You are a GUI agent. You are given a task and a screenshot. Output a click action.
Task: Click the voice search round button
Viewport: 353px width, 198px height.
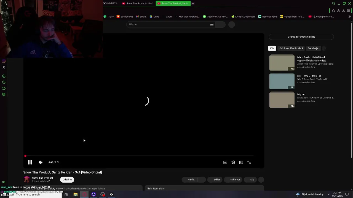coord(232,24)
